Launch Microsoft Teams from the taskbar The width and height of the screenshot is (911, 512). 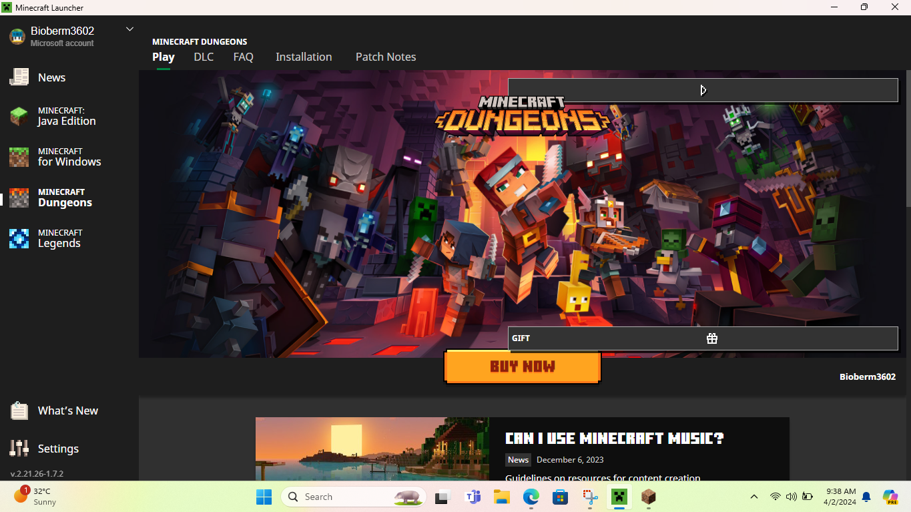[473, 497]
